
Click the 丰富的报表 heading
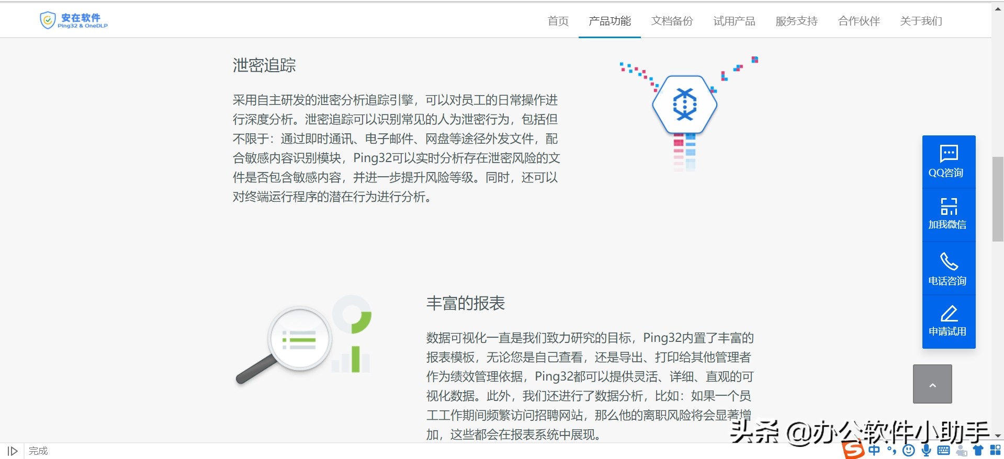coord(465,303)
